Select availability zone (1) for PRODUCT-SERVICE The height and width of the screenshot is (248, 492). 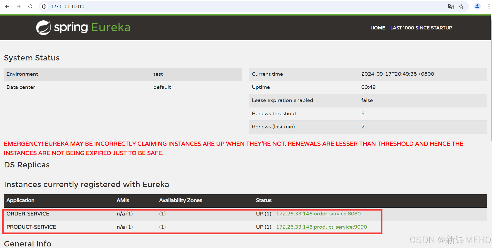pos(162,227)
